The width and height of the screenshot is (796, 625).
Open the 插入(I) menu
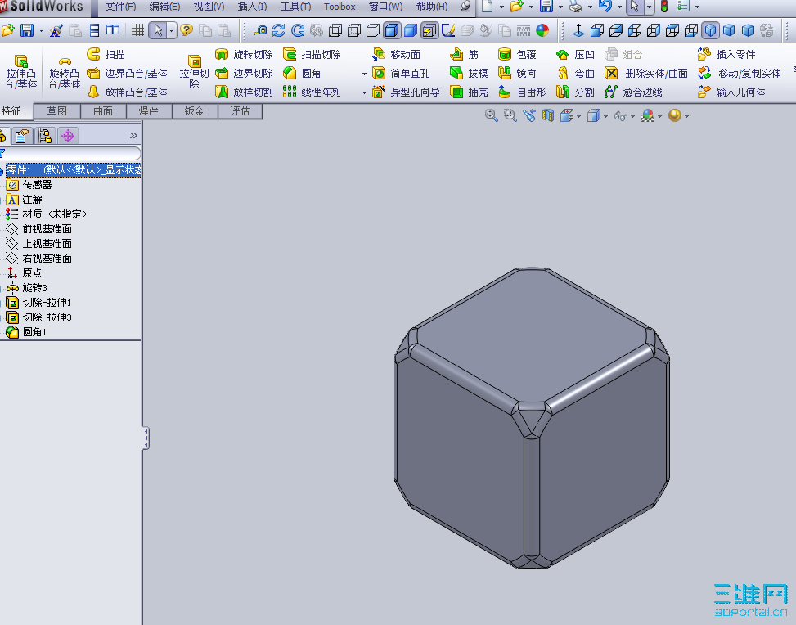(252, 7)
